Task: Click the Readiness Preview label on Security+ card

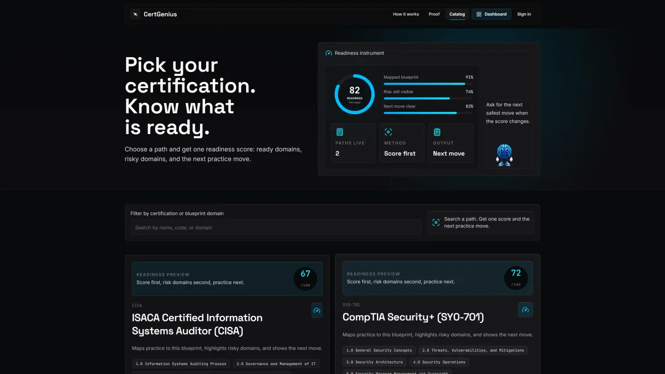Action: point(374,274)
